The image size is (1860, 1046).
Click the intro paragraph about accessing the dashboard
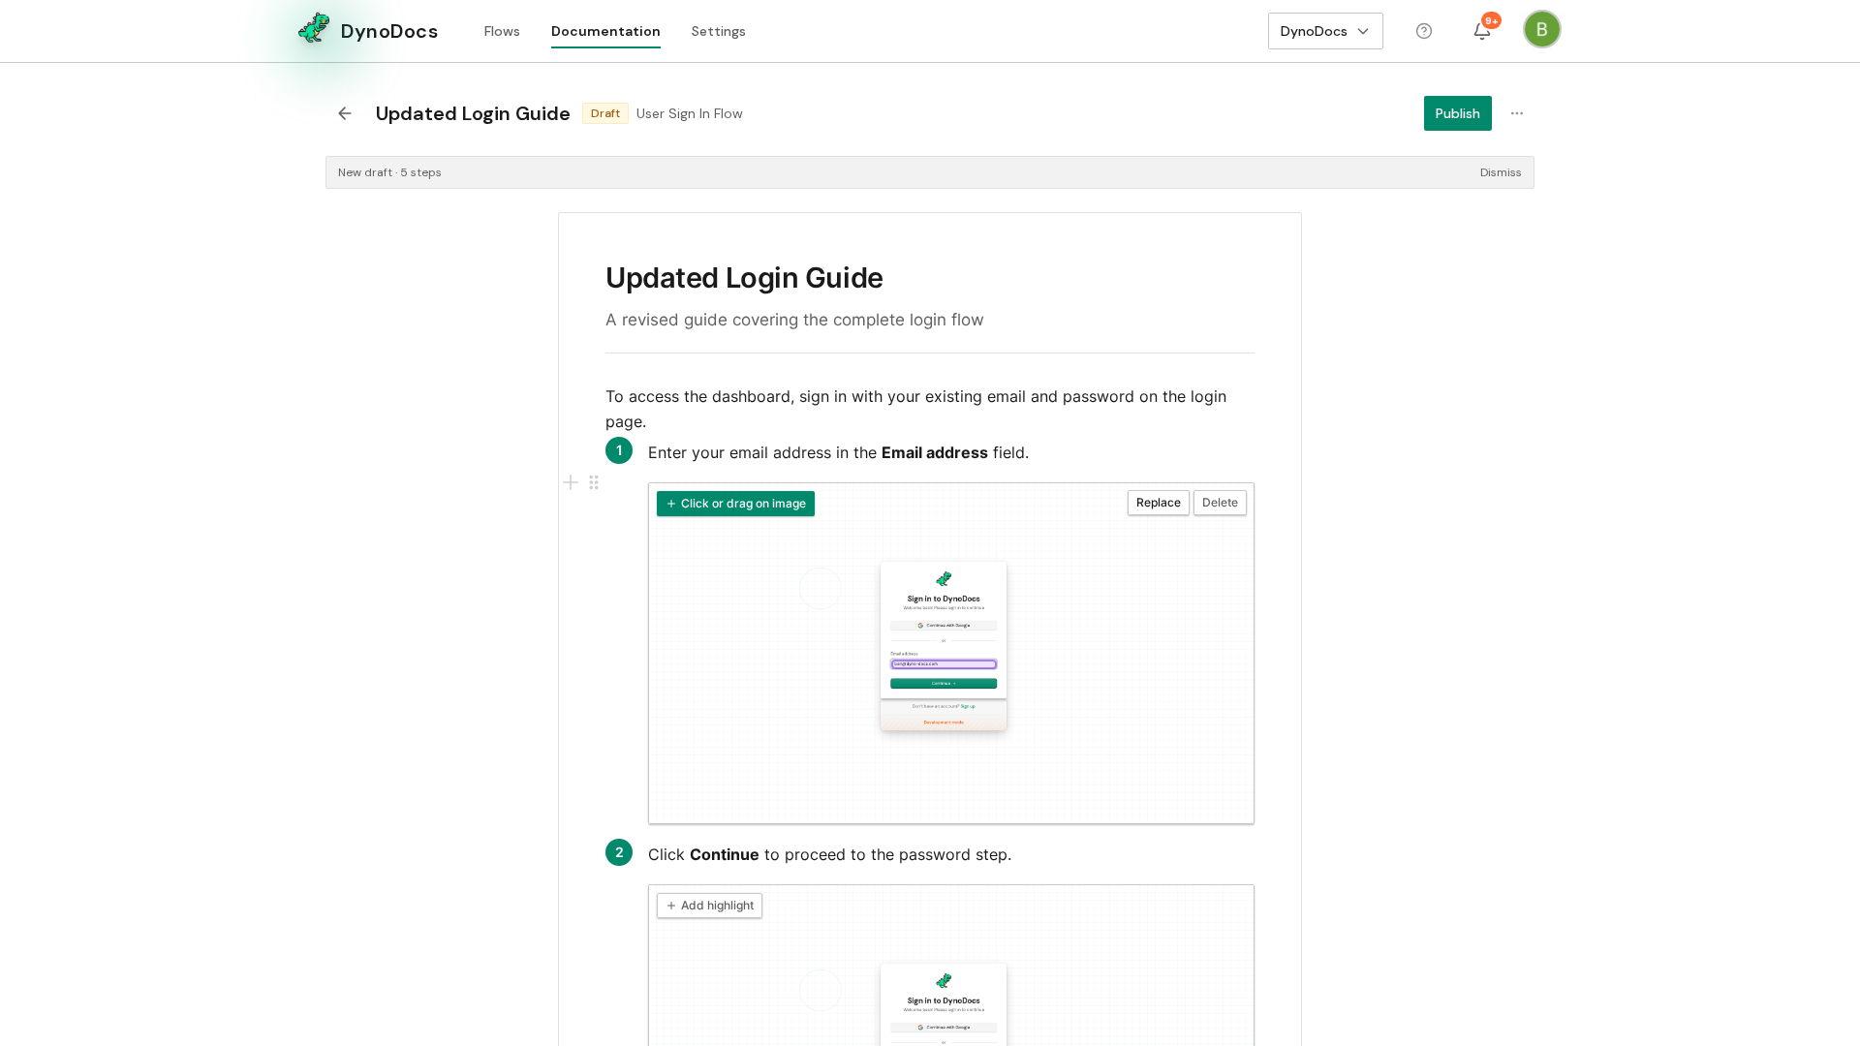916,409
